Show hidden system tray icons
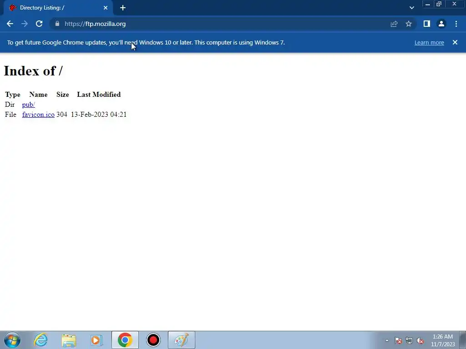 click(387, 340)
